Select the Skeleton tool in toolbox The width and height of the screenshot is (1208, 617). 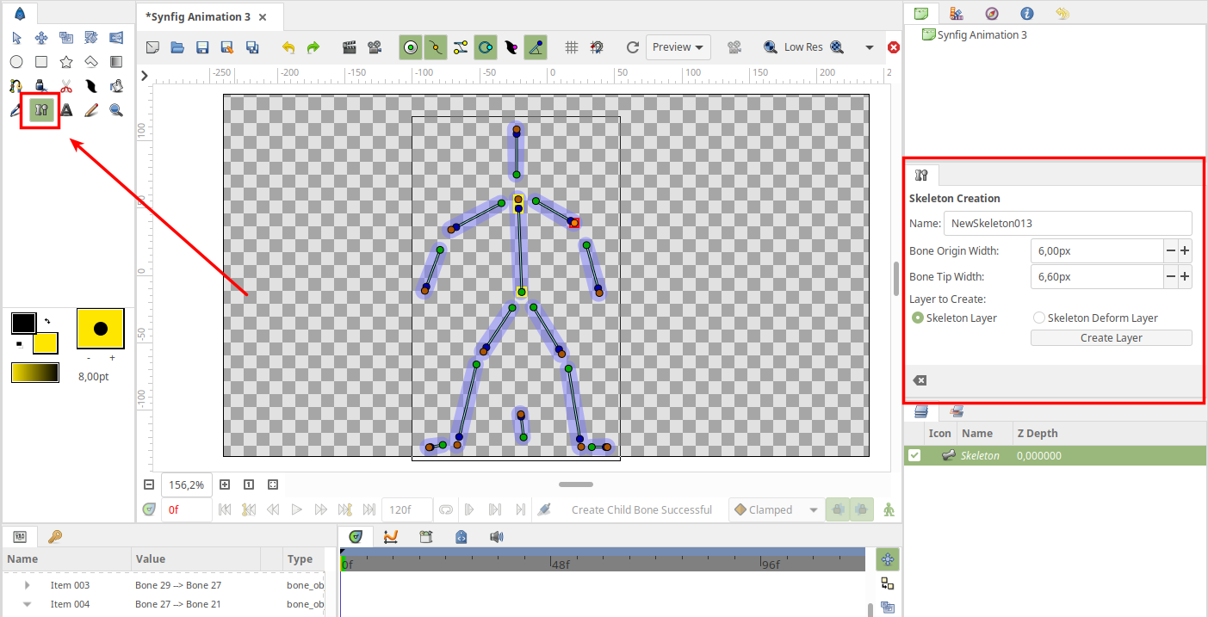coord(40,109)
